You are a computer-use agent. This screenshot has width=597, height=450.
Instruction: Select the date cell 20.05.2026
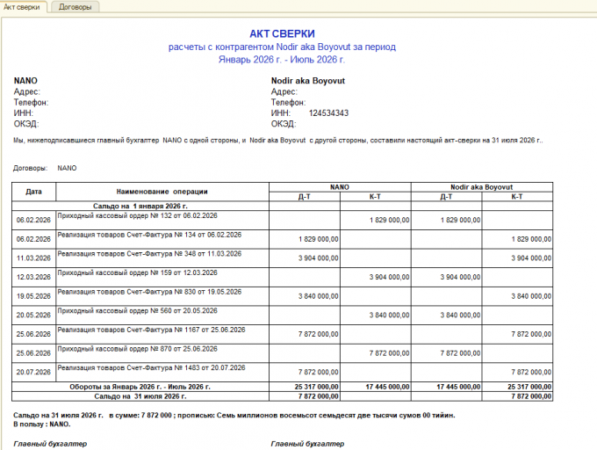click(33, 316)
